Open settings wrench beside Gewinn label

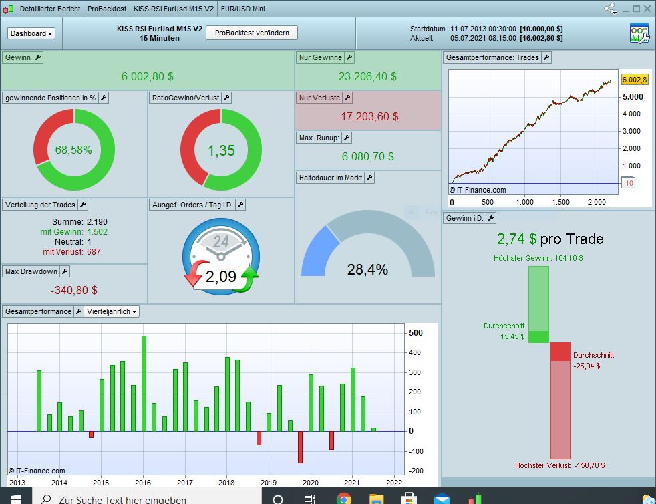[x=38, y=57]
